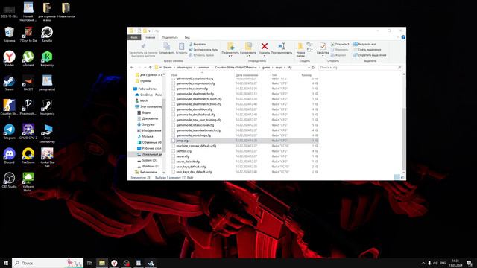Screen dimensions: 477x268
Task: Click the Rename (Переименовать) ribbon icon
Action: (282, 46)
